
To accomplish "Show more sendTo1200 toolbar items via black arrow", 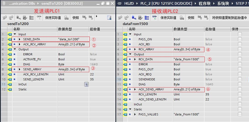I will (x=97, y=16).
